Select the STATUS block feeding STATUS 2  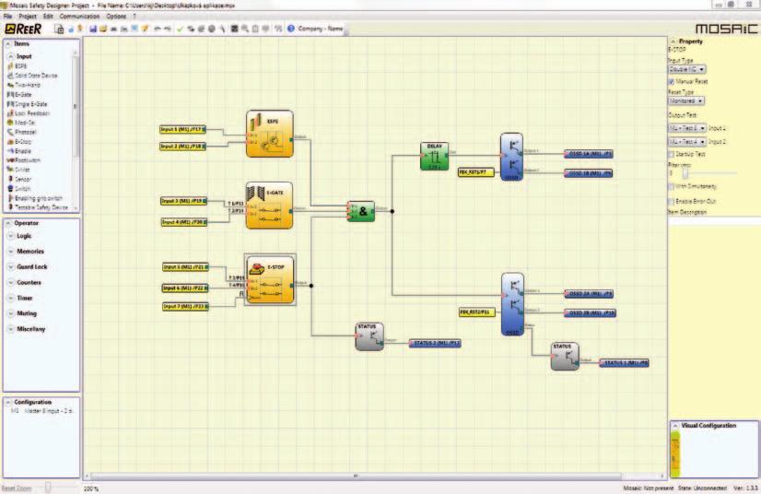369,336
